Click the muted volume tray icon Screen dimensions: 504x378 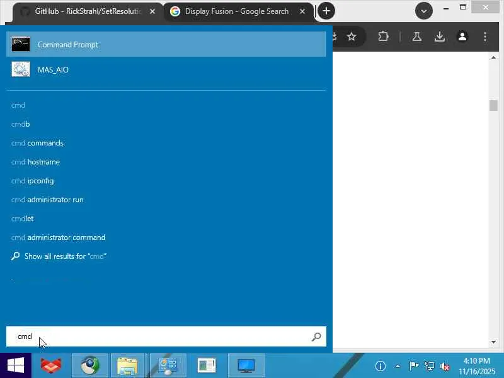click(445, 366)
